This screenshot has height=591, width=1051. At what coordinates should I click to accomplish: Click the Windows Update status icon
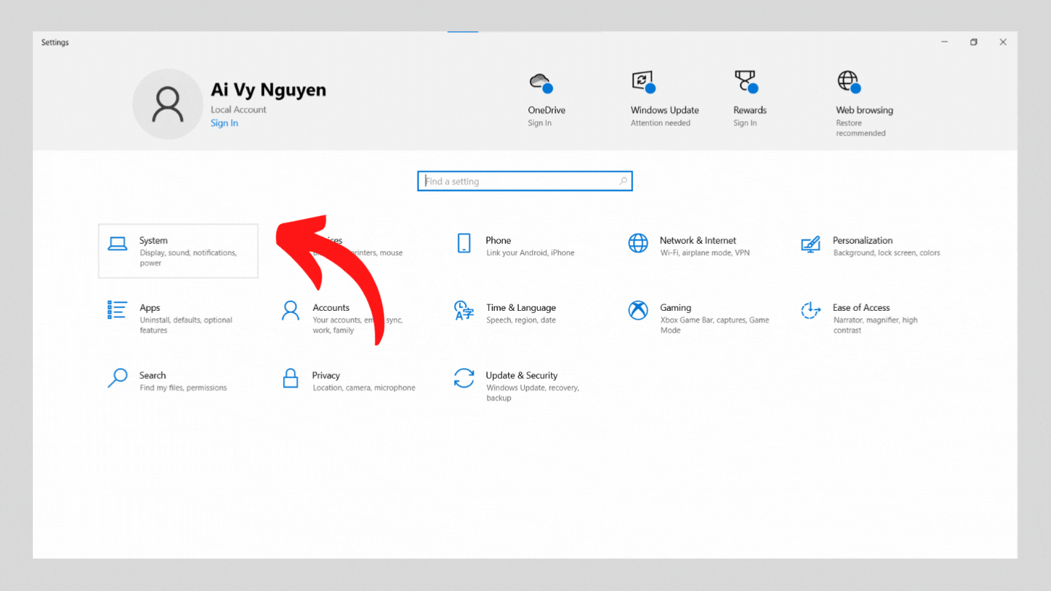pos(644,82)
